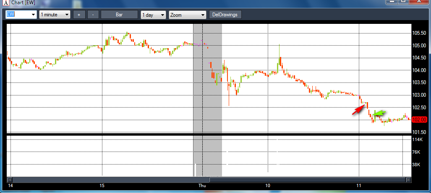Click the DelDrawings button
The width and height of the screenshot is (431, 193).
[x=225, y=15]
